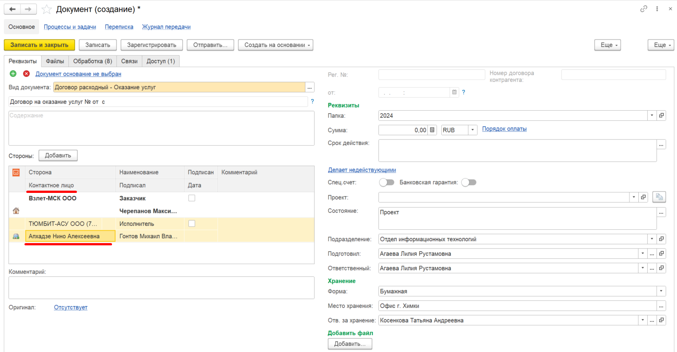This screenshot has width=677, height=352.
Task: Click the Рег. № input field
Action: tap(432, 75)
